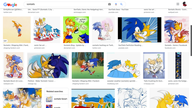Open the tall comic strip pinterest thumbnail
The image size is (192, 108).
[x=178, y=66]
